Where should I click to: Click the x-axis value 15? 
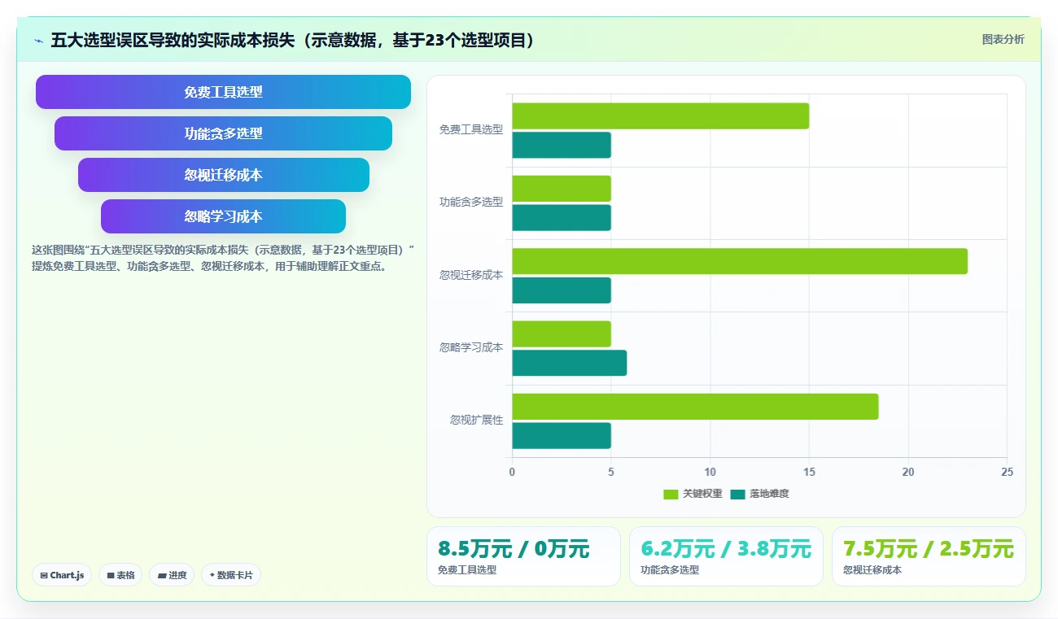tap(809, 473)
